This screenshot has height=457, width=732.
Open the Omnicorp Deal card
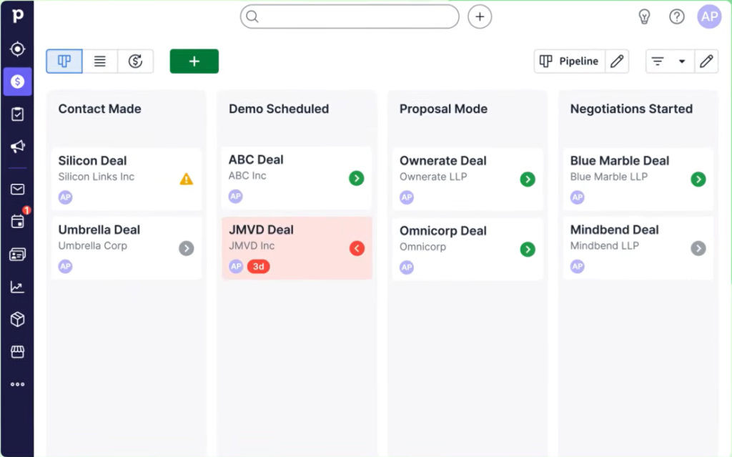tap(468, 249)
